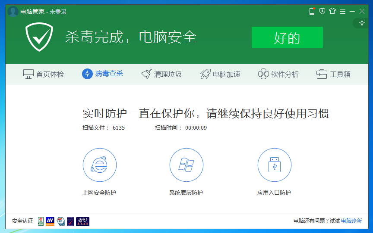Click the first green certification badge
Screen dimensions: 373x233
41,221
